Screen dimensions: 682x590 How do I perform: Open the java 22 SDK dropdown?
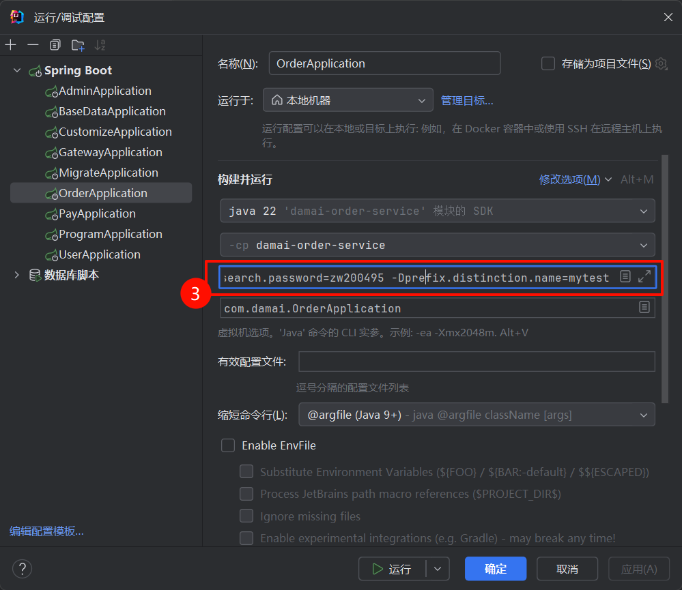pyautogui.click(x=438, y=211)
